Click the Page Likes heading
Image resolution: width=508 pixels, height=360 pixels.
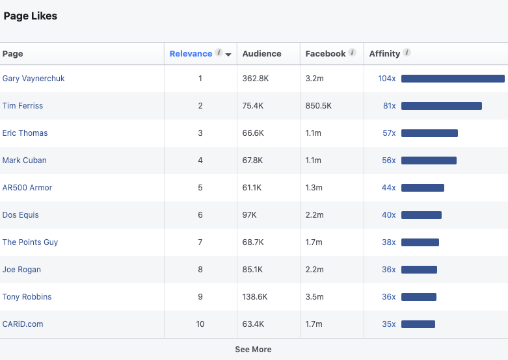(x=31, y=16)
